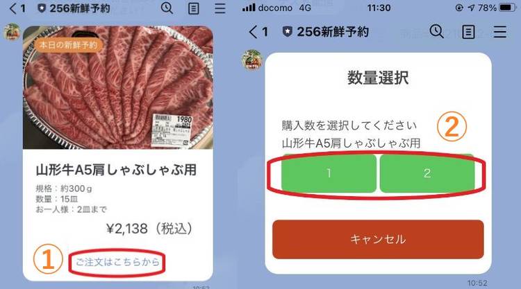
Task: Tap the sender avatar in left chat
Action: pyautogui.click(x=12, y=32)
